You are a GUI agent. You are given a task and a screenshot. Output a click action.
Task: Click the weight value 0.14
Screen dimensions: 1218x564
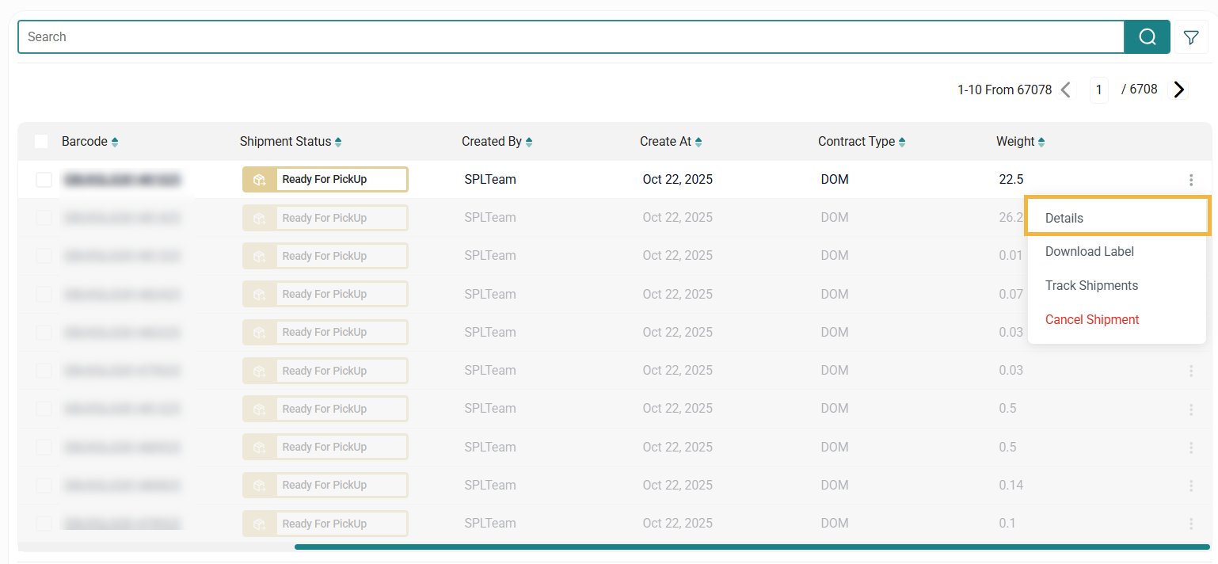pyautogui.click(x=1011, y=485)
